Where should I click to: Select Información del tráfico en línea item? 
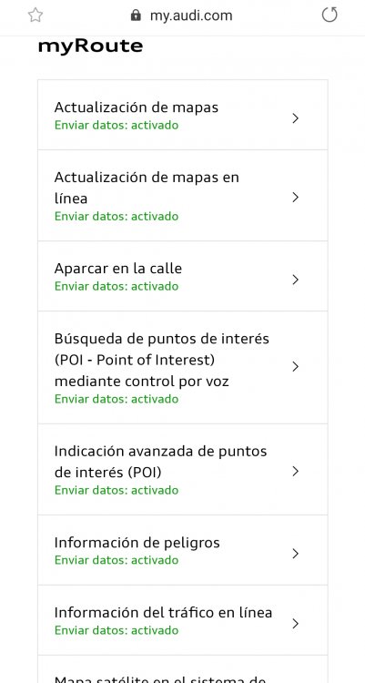pos(182,620)
